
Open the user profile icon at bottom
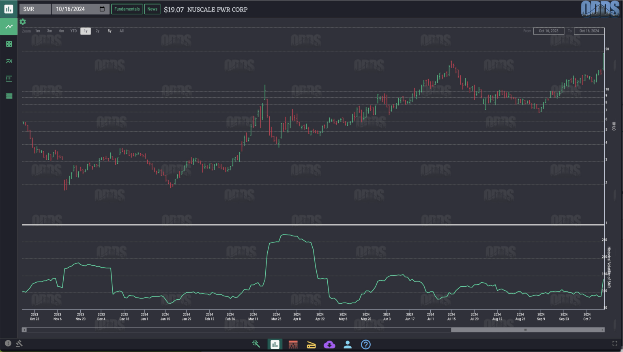(x=348, y=344)
